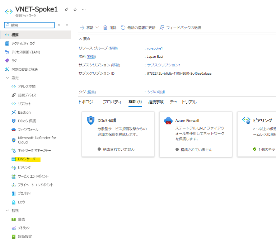
Task: Open the more options ellipsis menu
Action: click(x=84, y=9)
